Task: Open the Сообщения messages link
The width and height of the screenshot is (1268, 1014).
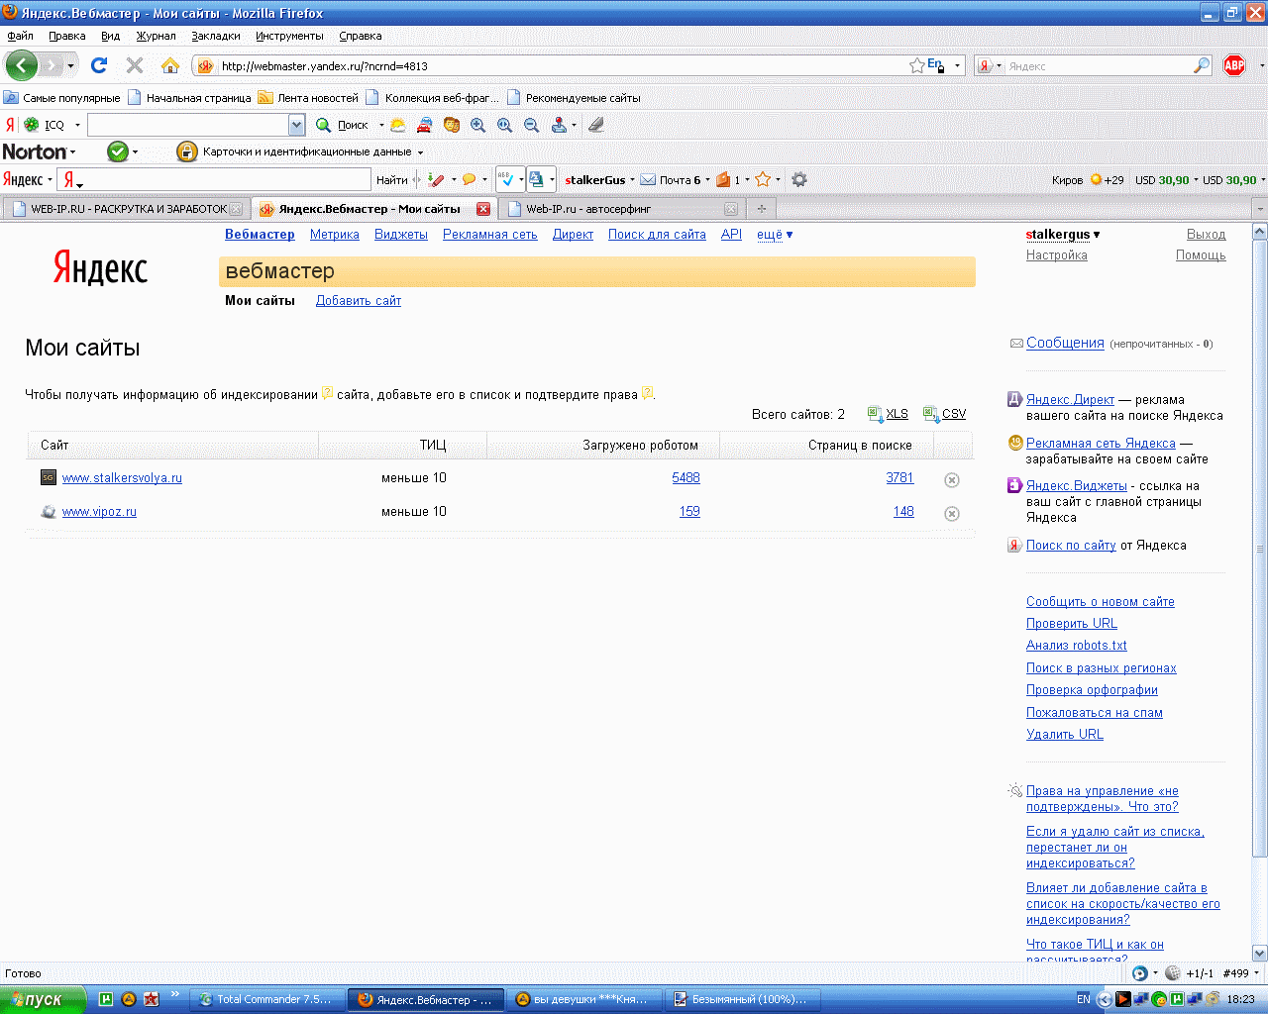Action: (1065, 343)
